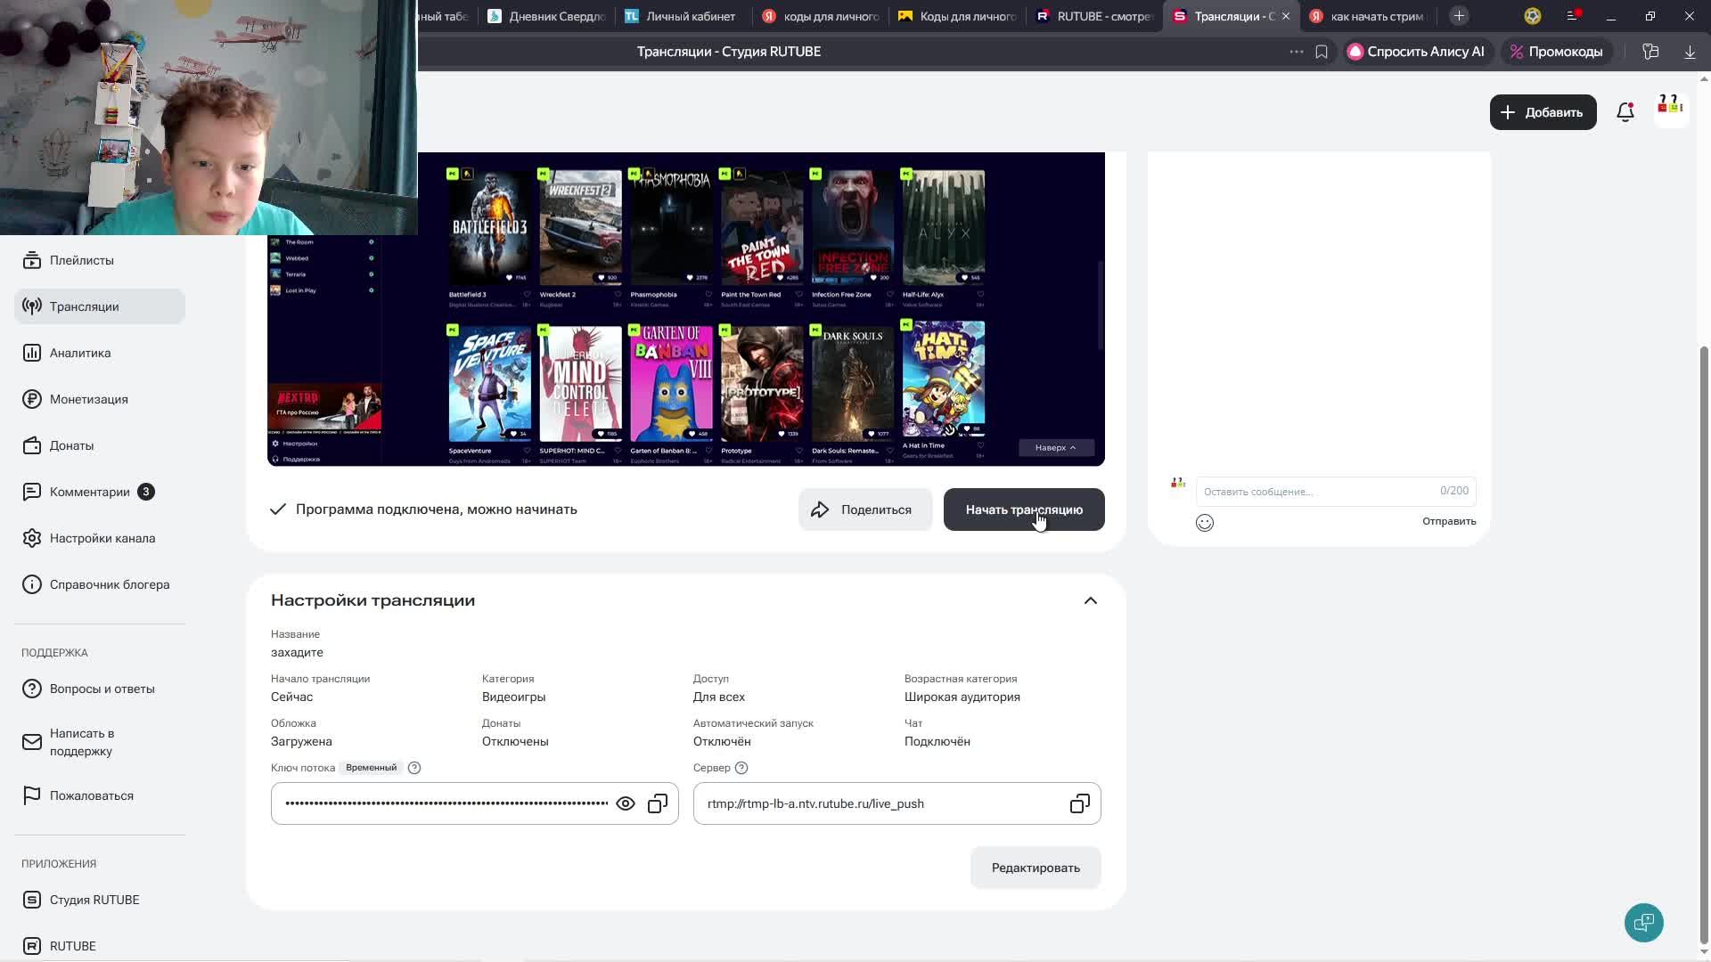The width and height of the screenshot is (1711, 962).
Task: Open browser downloads icon
Action: click(x=1689, y=52)
